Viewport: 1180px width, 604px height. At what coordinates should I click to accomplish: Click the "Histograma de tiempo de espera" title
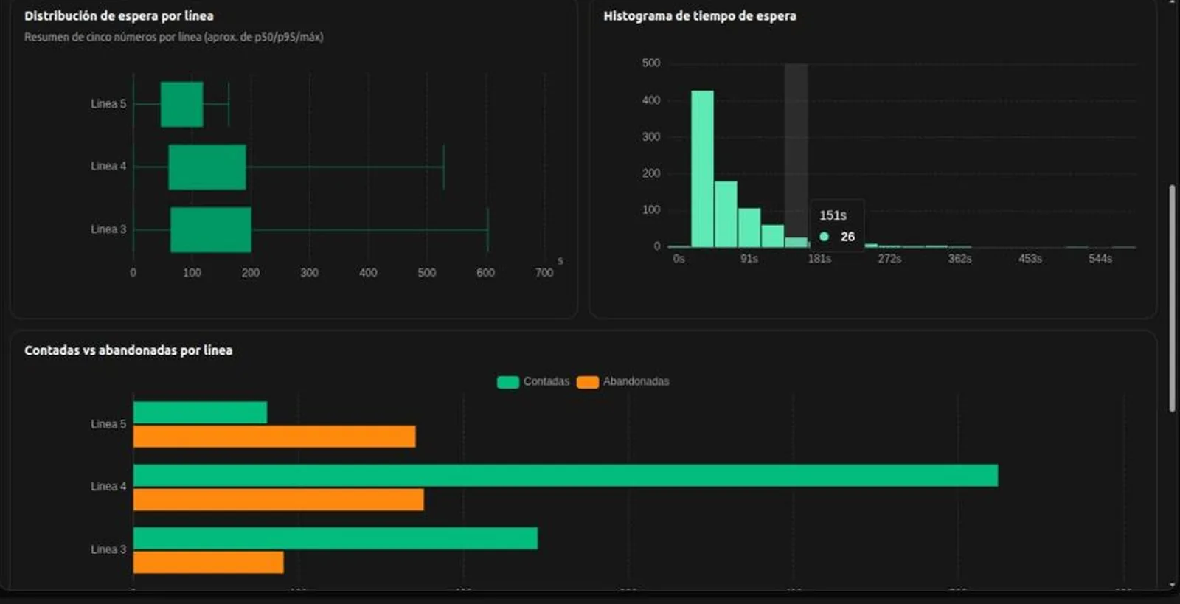tap(700, 15)
